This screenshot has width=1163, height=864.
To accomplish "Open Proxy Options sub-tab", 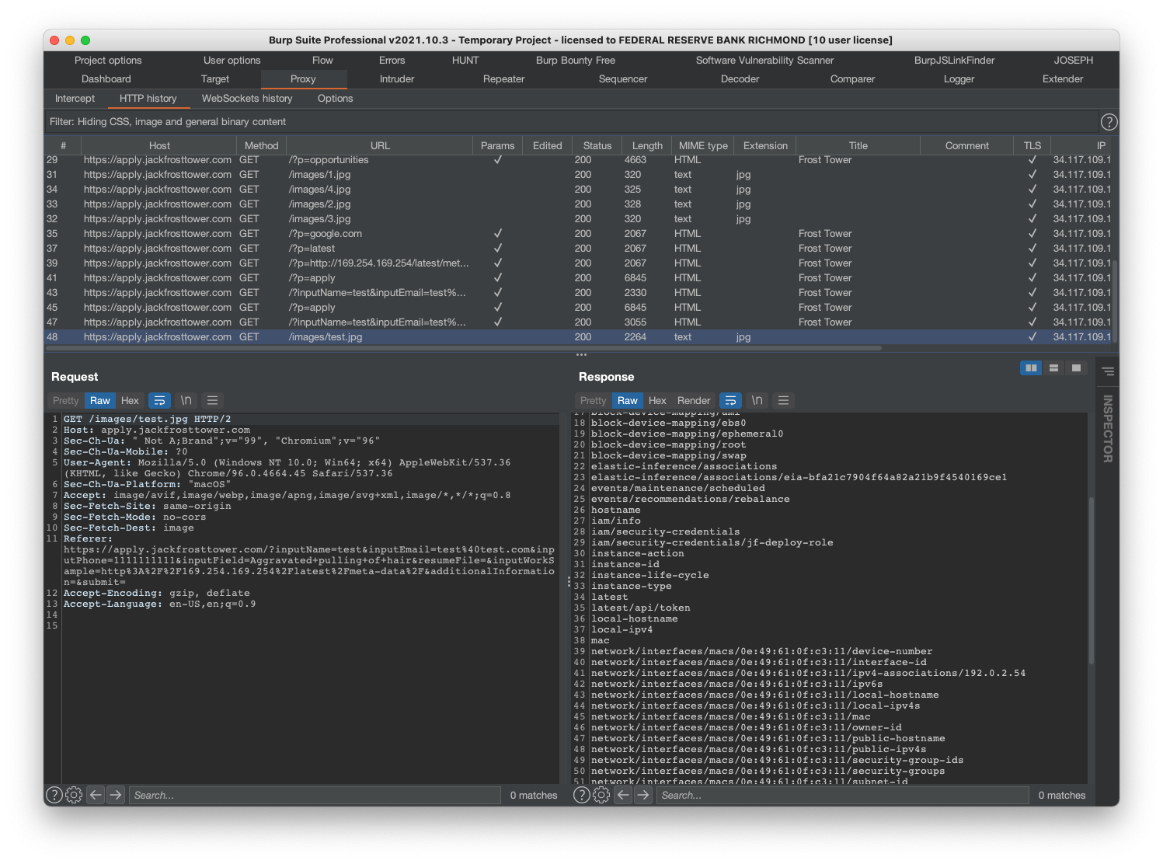I will [335, 99].
